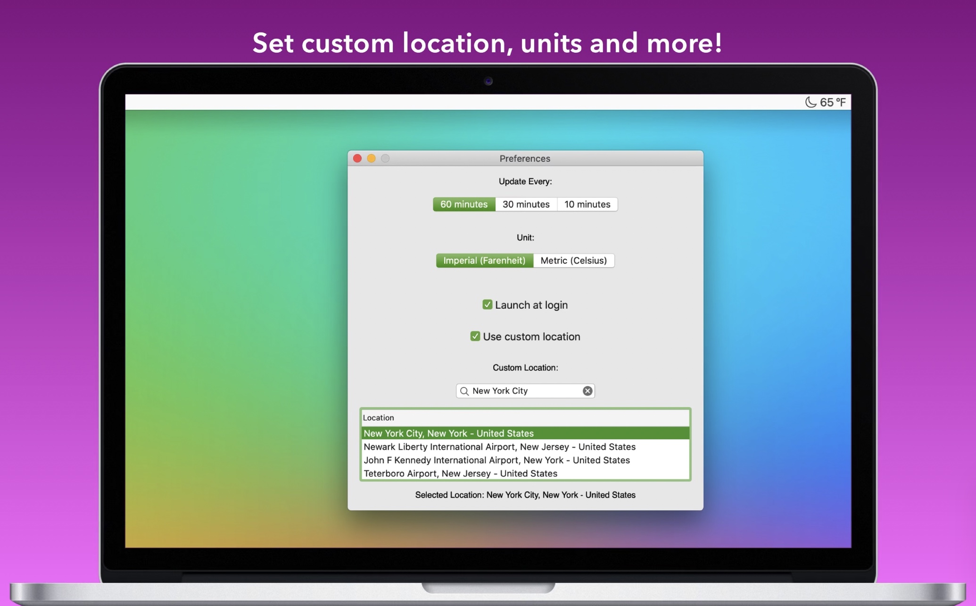The height and width of the screenshot is (606, 976).
Task: Switch units to Metric (Celsius)
Action: (x=573, y=261)
